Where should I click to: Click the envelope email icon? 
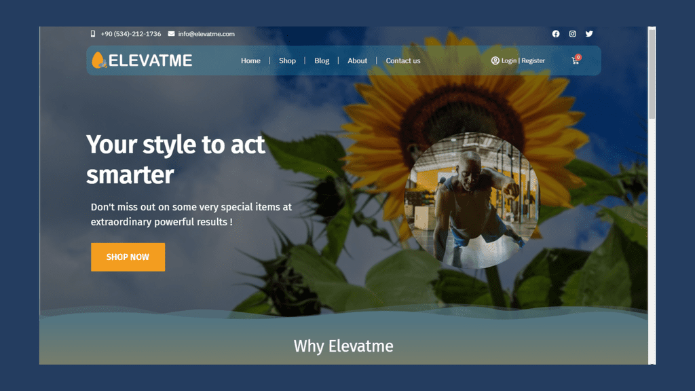(171, 34)
